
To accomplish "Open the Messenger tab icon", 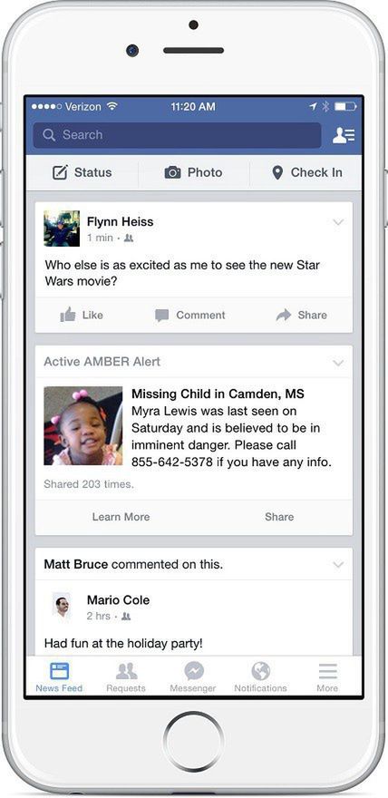I will click(193, 672).
